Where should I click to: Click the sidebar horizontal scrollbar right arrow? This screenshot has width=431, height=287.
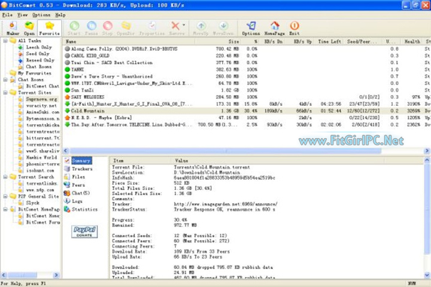coord(57,276)
